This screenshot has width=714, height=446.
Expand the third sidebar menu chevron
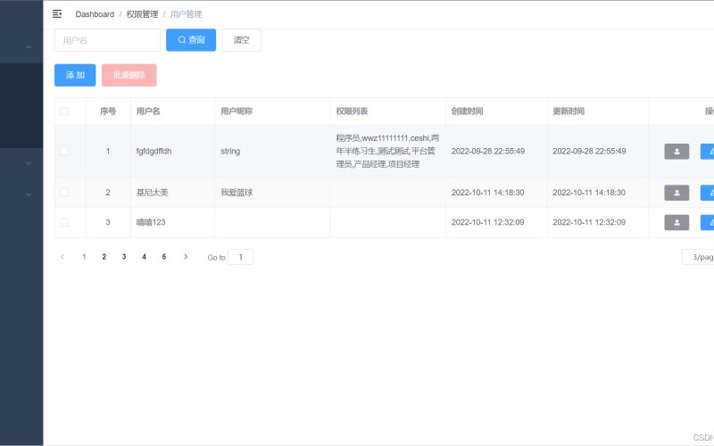pyautogui.click(x=29, y=194)
